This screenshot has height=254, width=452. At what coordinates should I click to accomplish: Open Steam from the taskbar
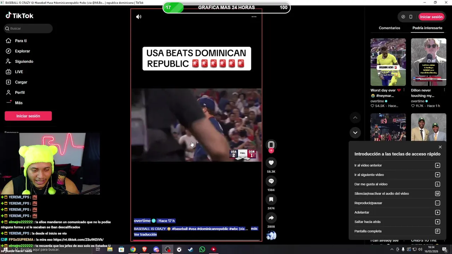190,249
